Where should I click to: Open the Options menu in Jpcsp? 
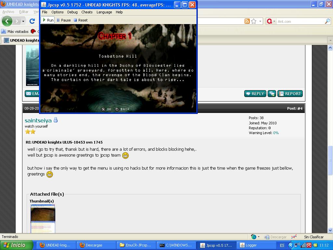coord(57,12)
